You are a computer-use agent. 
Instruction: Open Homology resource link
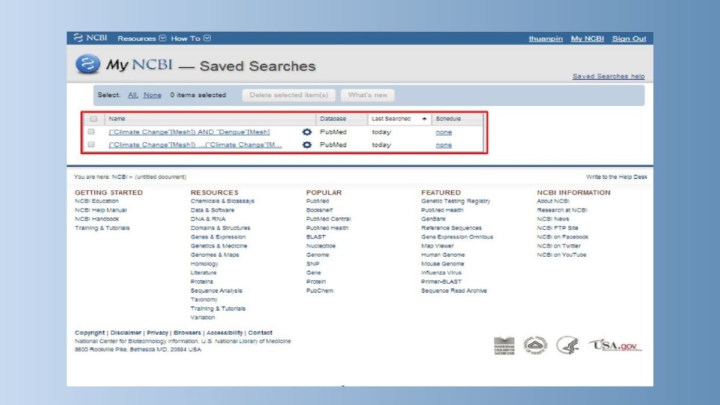205,264
